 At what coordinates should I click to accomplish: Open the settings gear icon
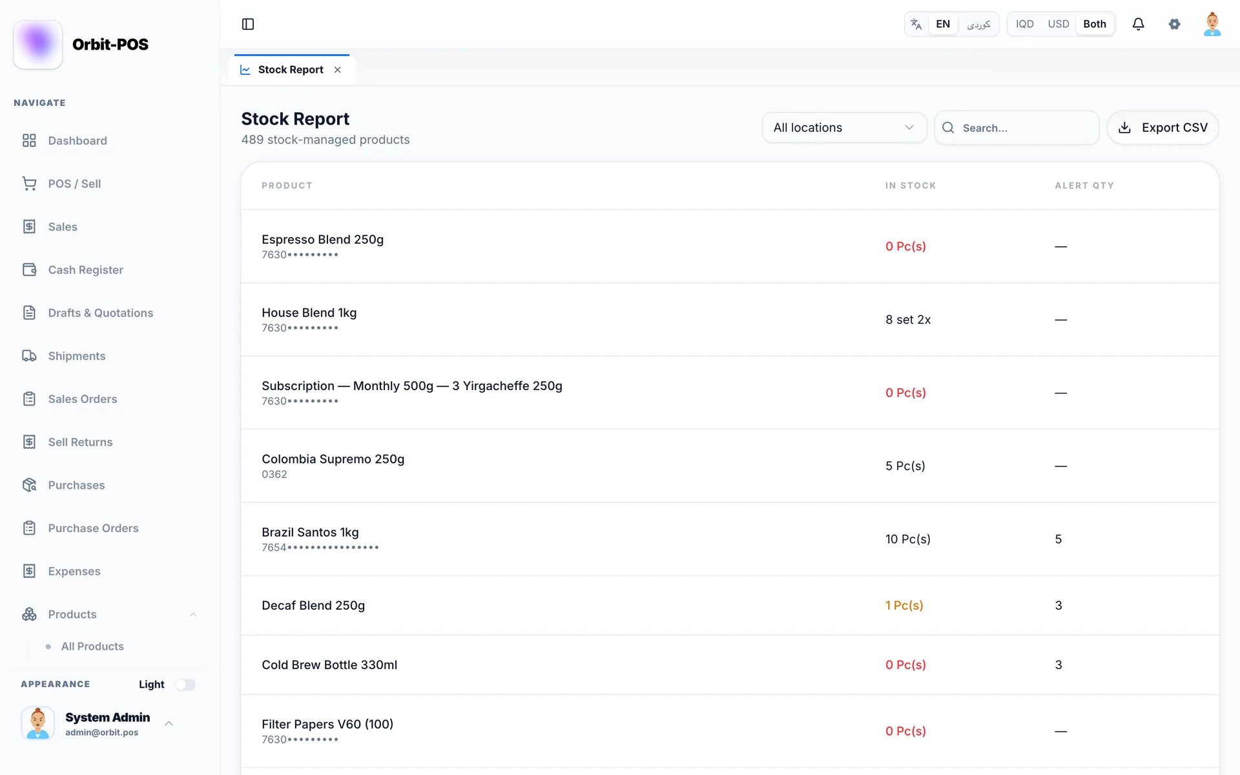1174,24
